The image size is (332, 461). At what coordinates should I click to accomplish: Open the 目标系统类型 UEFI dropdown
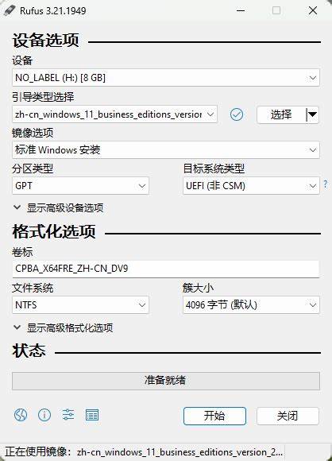coord(251,185)
